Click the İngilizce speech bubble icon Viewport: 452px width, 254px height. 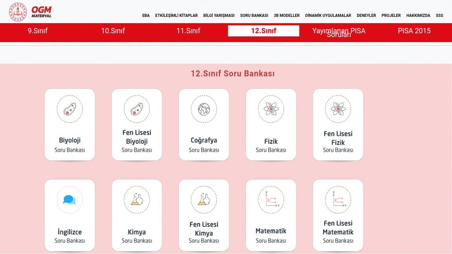70,199
